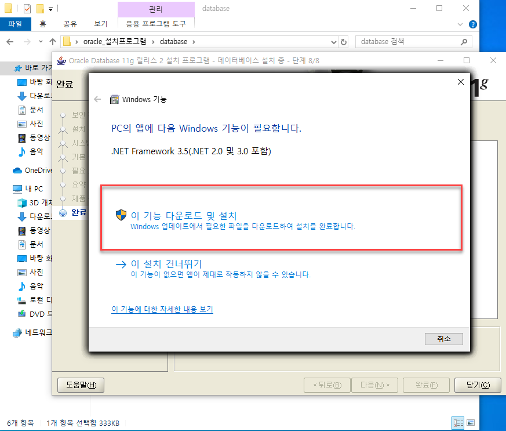Open 사진 under quick access in sidebar

32,124
